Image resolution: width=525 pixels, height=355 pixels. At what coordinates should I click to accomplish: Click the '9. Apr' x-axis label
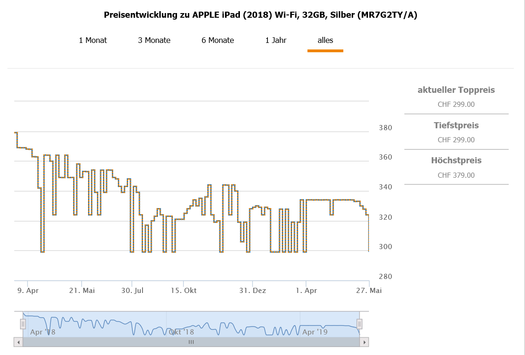27,290
